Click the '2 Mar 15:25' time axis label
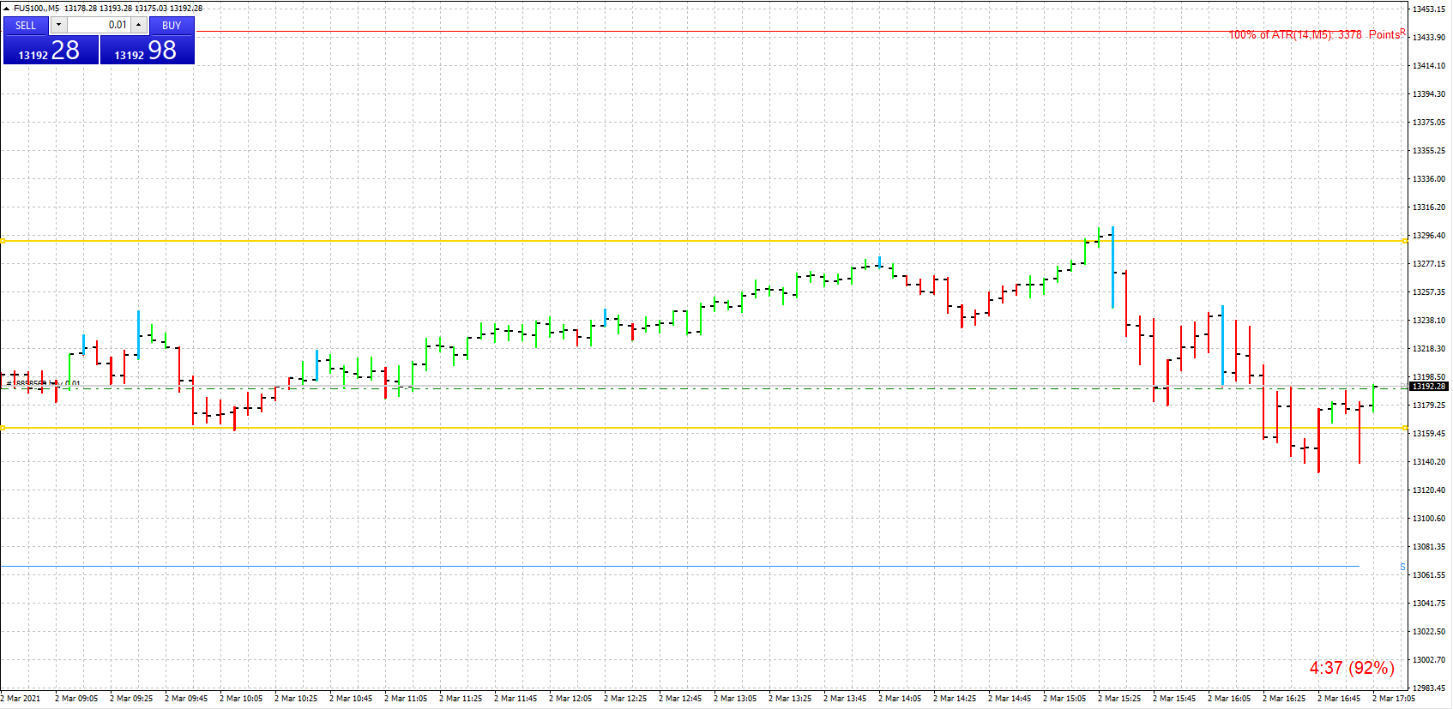 (x=1119, y=698)
